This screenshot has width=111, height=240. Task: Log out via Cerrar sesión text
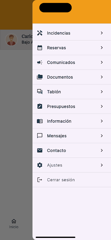[61, 180]
